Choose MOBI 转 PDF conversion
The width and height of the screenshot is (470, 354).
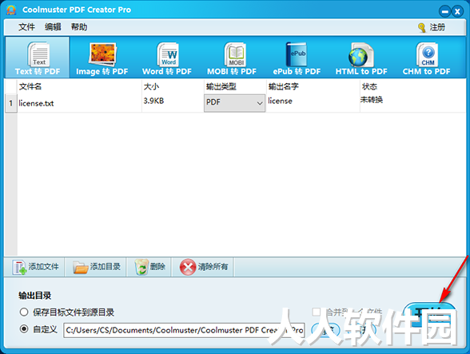[x=232, y=58]
